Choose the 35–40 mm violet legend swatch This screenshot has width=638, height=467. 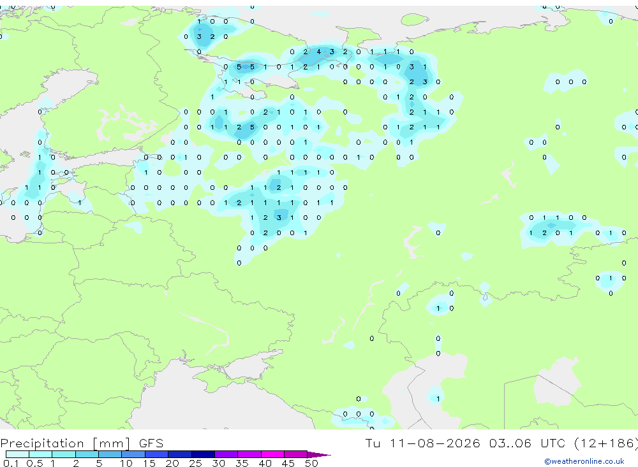coord(249,454)
